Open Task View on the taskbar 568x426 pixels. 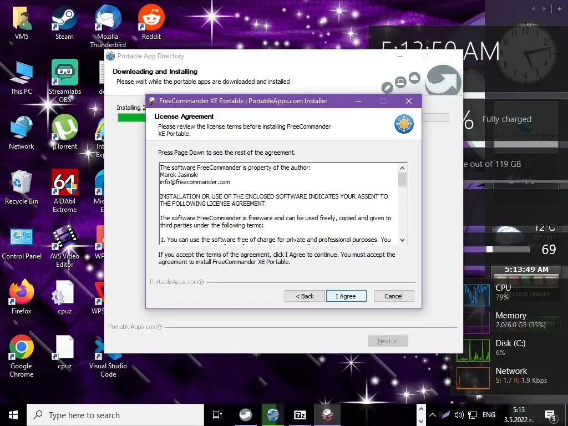click(x=217, y=415)
